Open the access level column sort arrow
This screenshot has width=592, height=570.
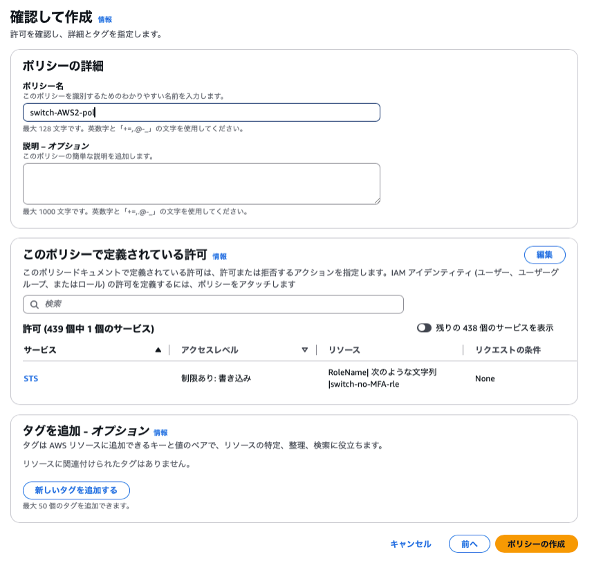point(305,350)
